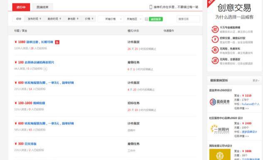Image resolution: width=263 pixels, height=160 pixels.
Task: Open the 一米阳光 logo case thumbnail
Action: (x=220, y=130)
